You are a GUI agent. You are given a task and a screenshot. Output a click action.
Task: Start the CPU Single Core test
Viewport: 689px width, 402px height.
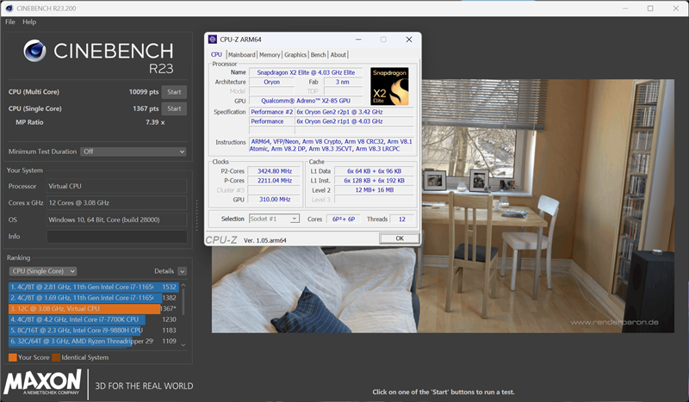174,108
